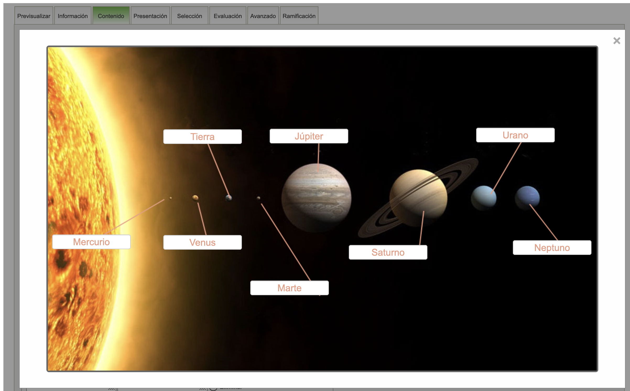The image size is (630, 391).
Task: Click the ringed planet Saturn image
Action: [418, 198]
